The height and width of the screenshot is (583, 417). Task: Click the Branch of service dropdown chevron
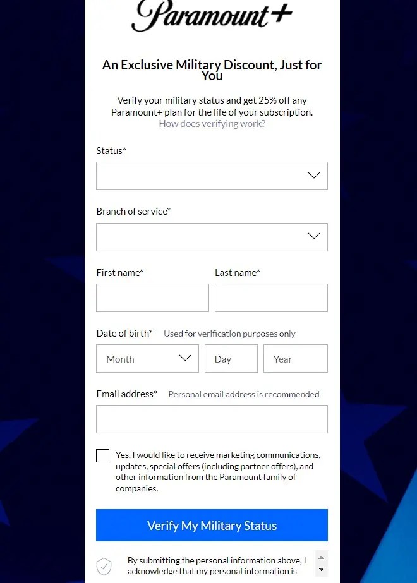tap(313, 237)
